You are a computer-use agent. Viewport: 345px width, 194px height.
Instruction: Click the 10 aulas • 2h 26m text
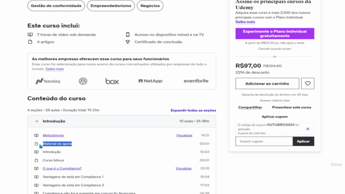point(194,121)
